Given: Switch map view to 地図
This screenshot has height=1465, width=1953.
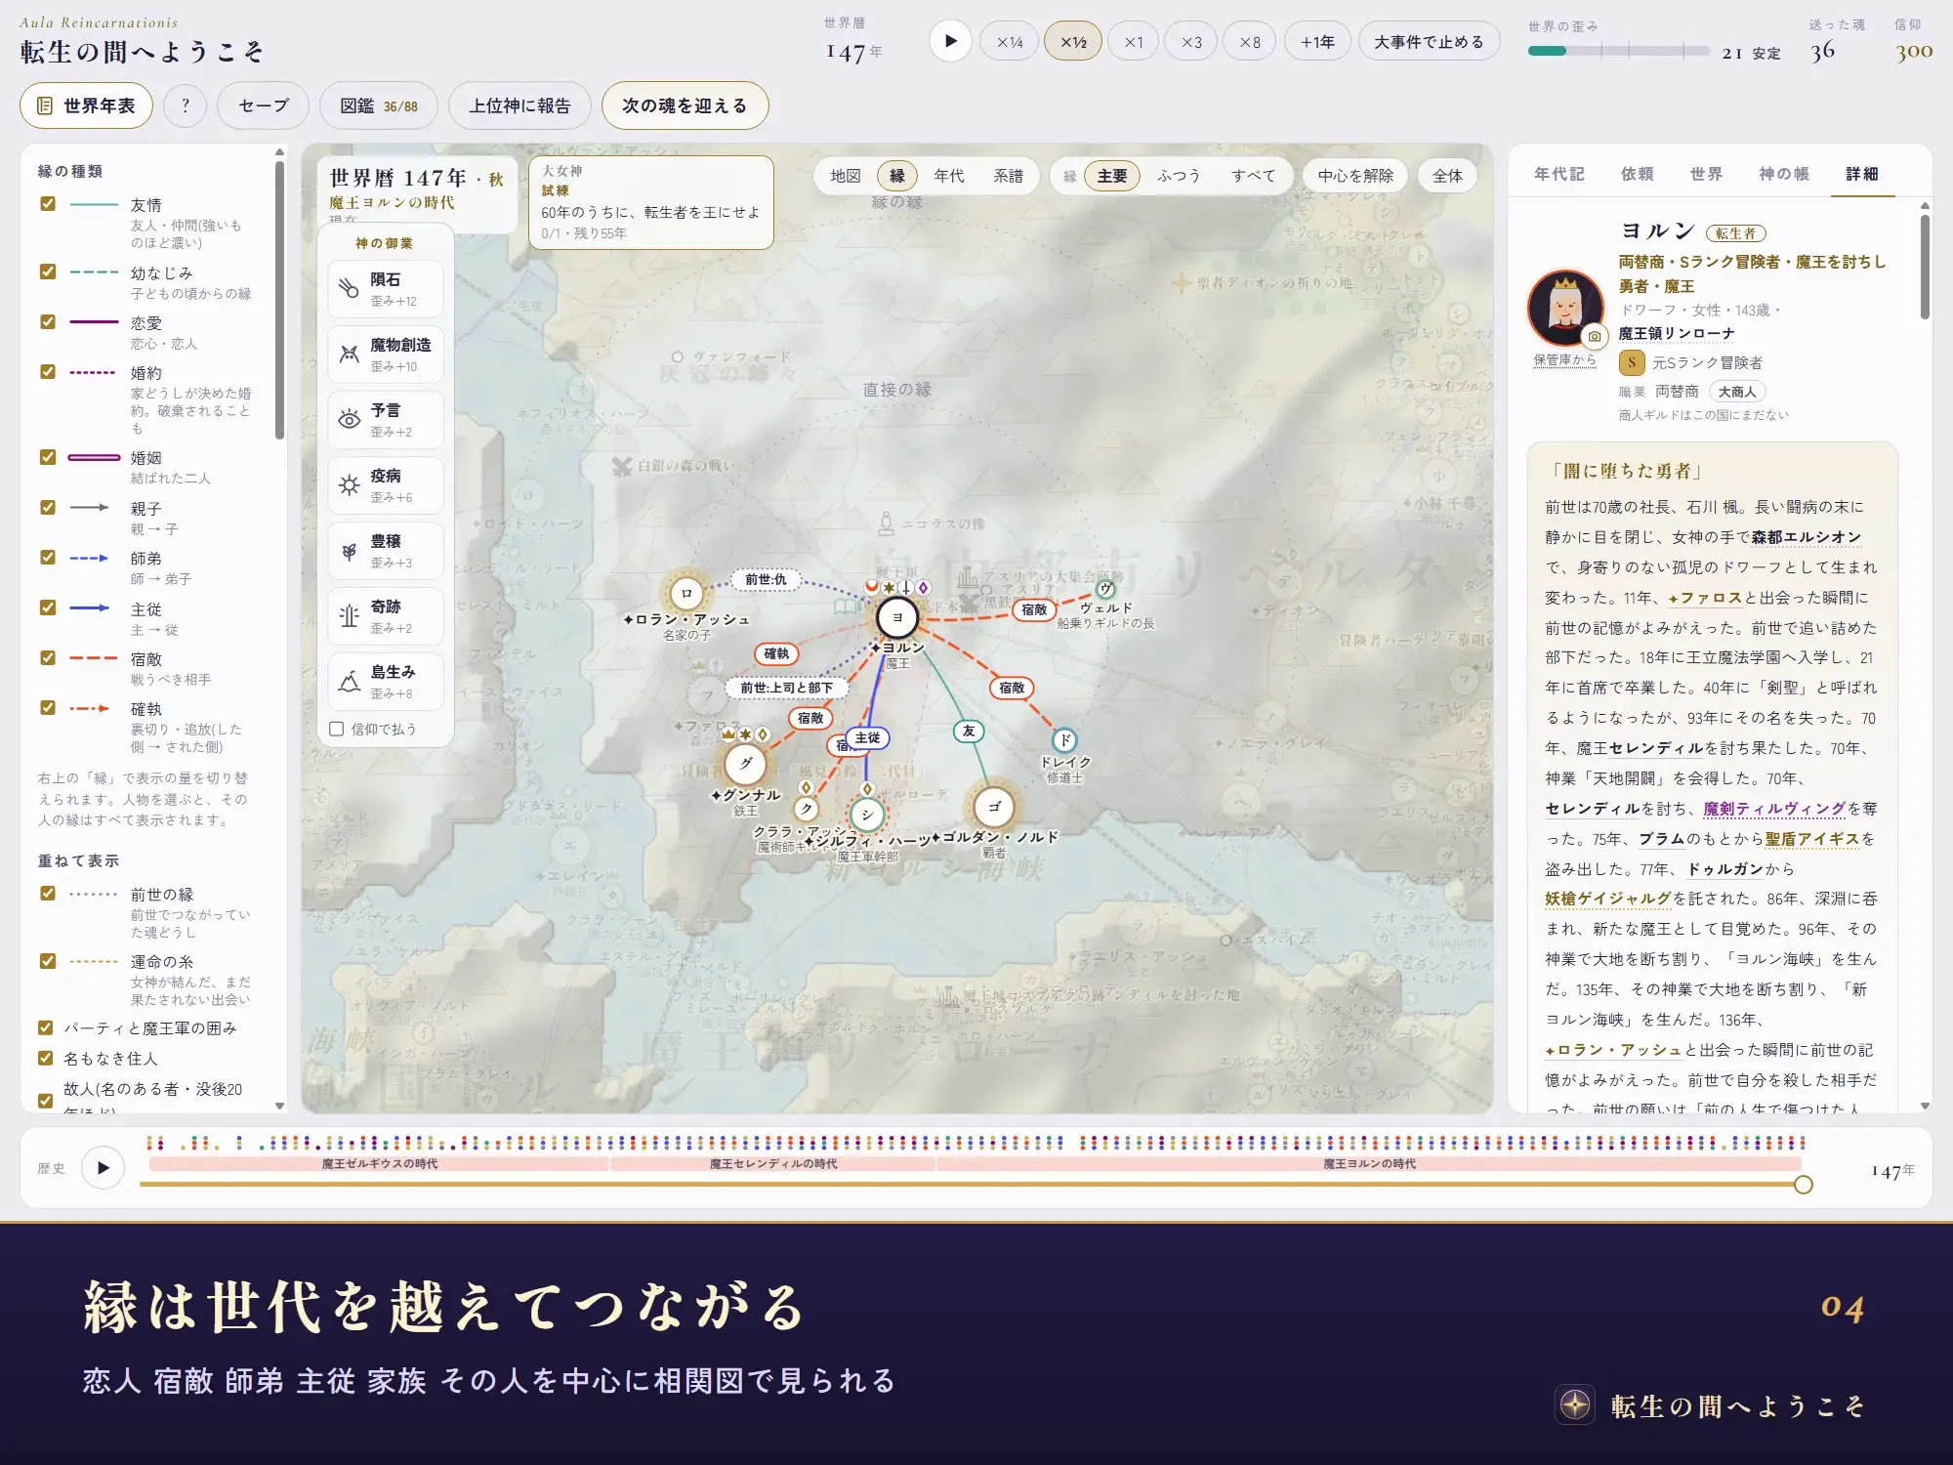Looking at the screenshot, I should 846,176.
